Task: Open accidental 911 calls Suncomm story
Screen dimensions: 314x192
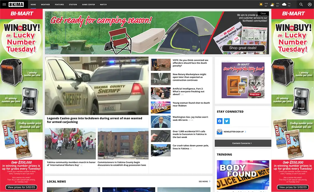Action: click(190, 134)
